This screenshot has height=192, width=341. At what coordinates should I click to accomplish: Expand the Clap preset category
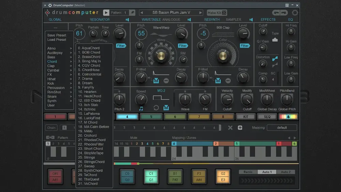(59, 66)
